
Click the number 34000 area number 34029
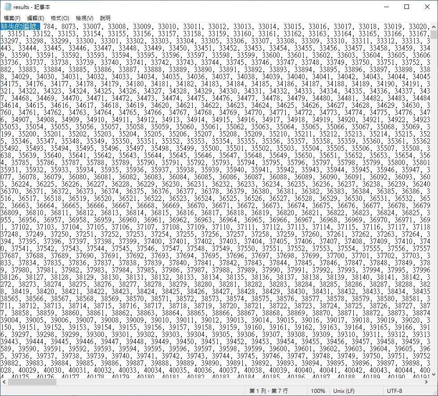point(27,77)
